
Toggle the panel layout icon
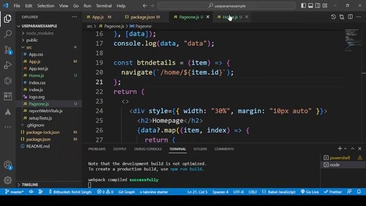coord(311,6)
